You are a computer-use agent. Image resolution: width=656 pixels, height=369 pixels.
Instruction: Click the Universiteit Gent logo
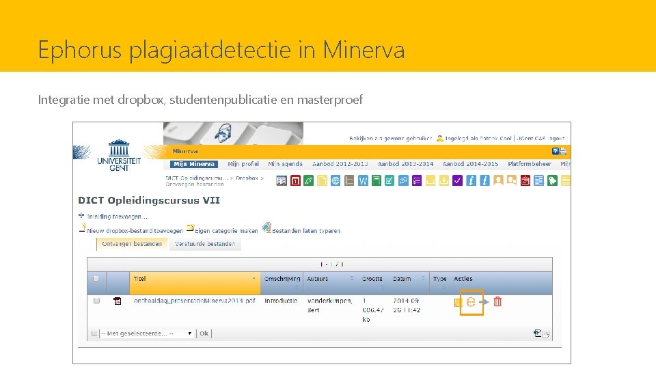[119, 155]
